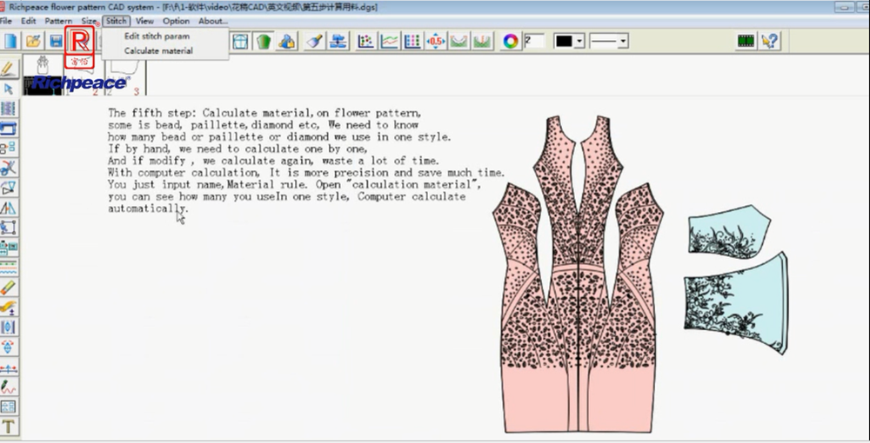Open the color wheel picker icon

[x=511, y=41]
